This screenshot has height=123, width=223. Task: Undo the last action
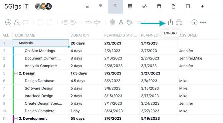[41, 22]
